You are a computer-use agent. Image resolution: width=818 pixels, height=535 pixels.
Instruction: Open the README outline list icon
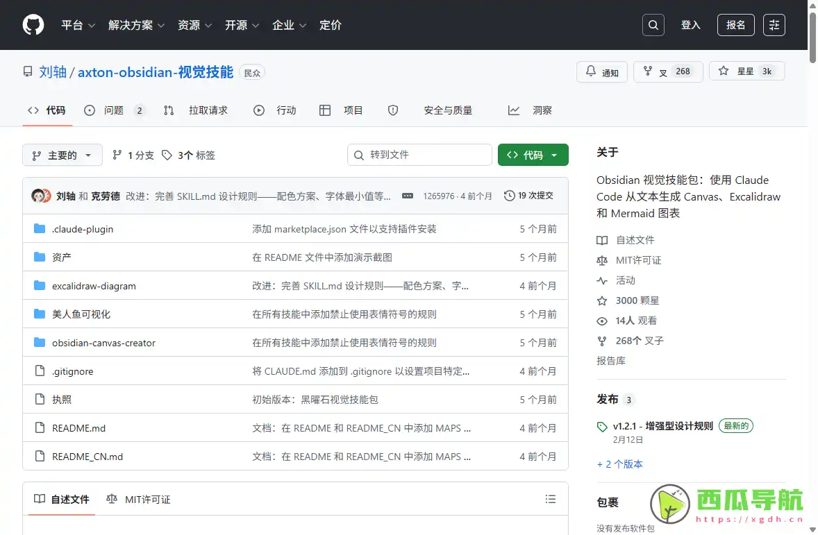[x=551, y=499]
